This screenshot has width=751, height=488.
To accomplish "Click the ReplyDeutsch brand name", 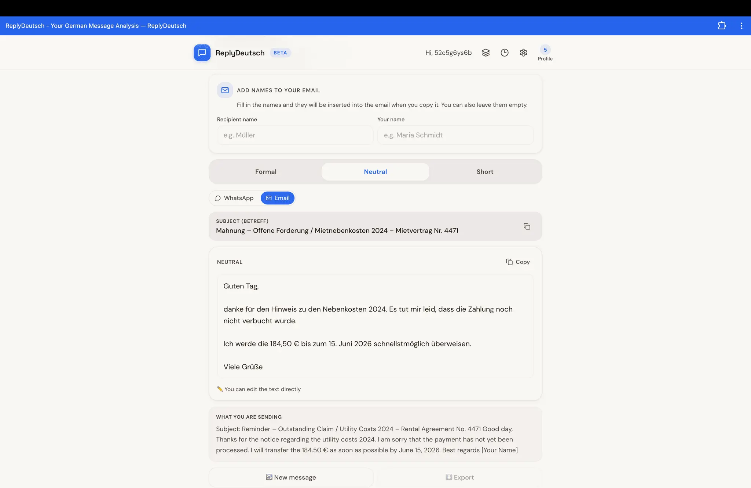I will pos(240,53).
